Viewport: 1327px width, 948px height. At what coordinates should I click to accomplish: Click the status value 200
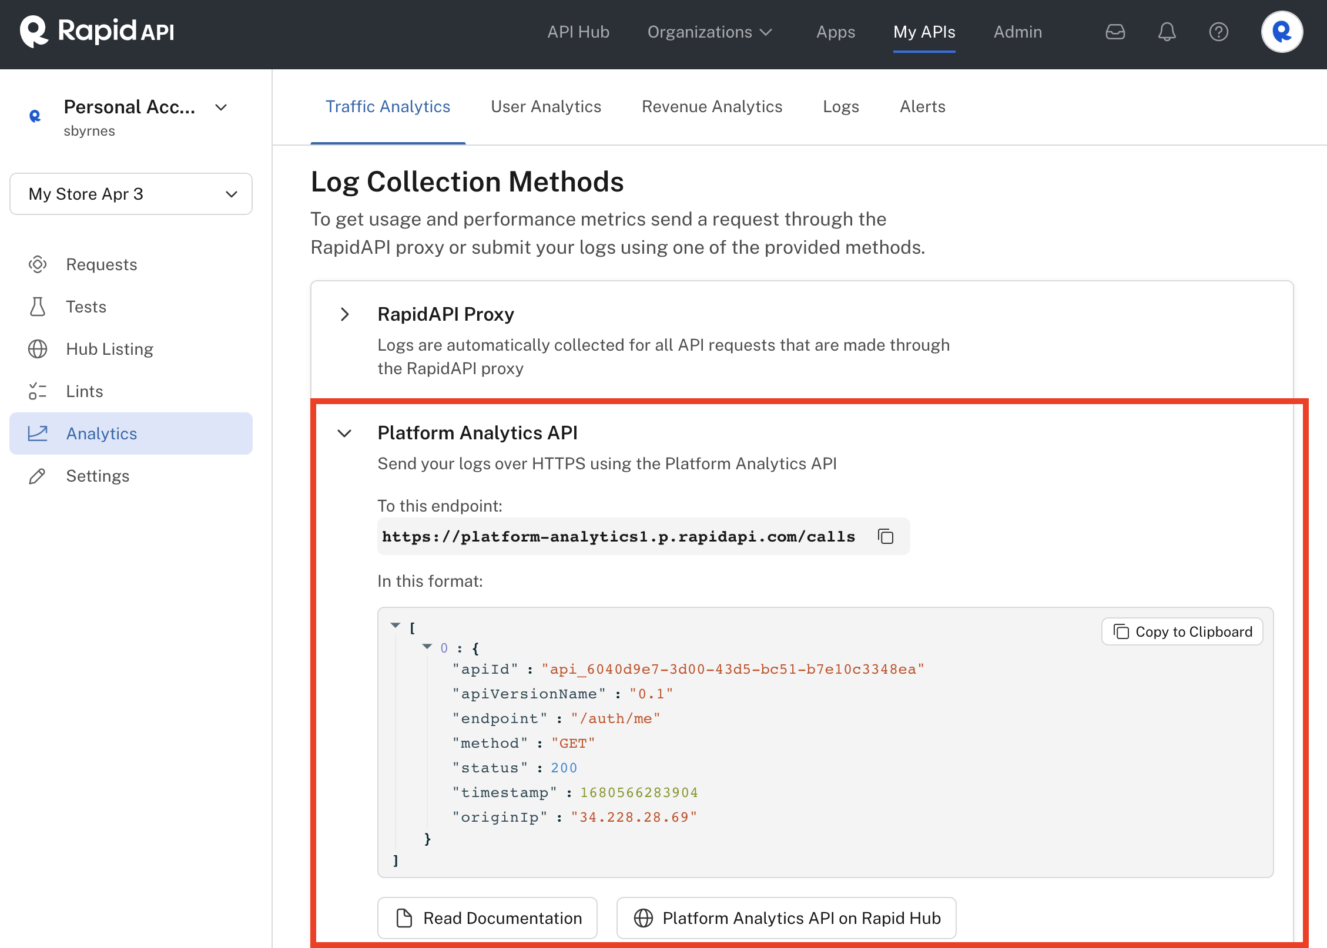[x=564, y=768]
